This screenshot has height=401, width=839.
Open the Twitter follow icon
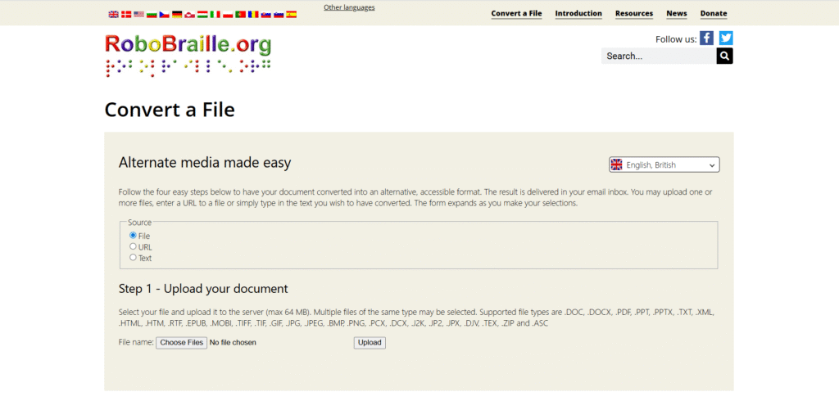(726, 38)
